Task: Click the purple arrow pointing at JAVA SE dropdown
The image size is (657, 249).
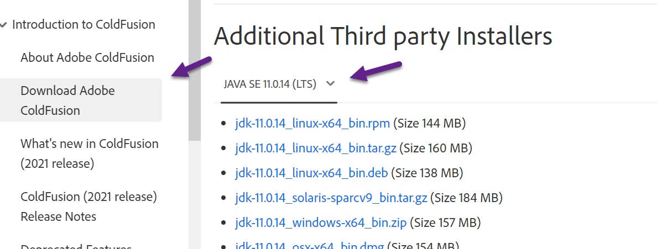Action: tap(376, 72)
